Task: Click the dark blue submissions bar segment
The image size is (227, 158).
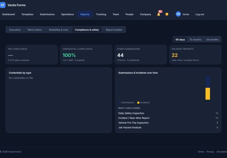Action: pyautogui.click(x=208, y=82)
